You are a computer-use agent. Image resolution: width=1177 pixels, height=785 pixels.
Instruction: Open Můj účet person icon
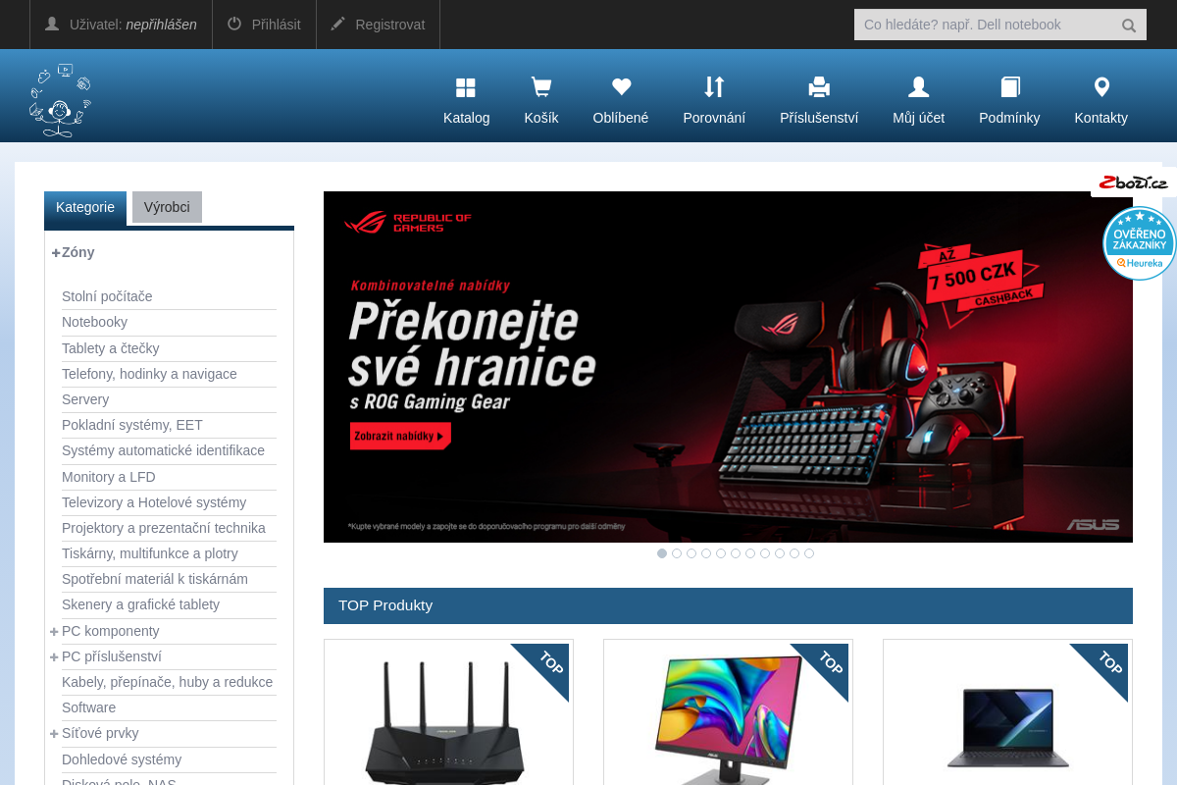click(919, 87)
